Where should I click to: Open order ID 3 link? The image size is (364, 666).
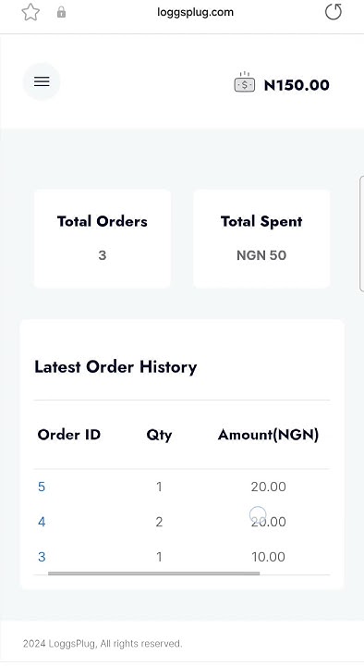pos(42,557)
